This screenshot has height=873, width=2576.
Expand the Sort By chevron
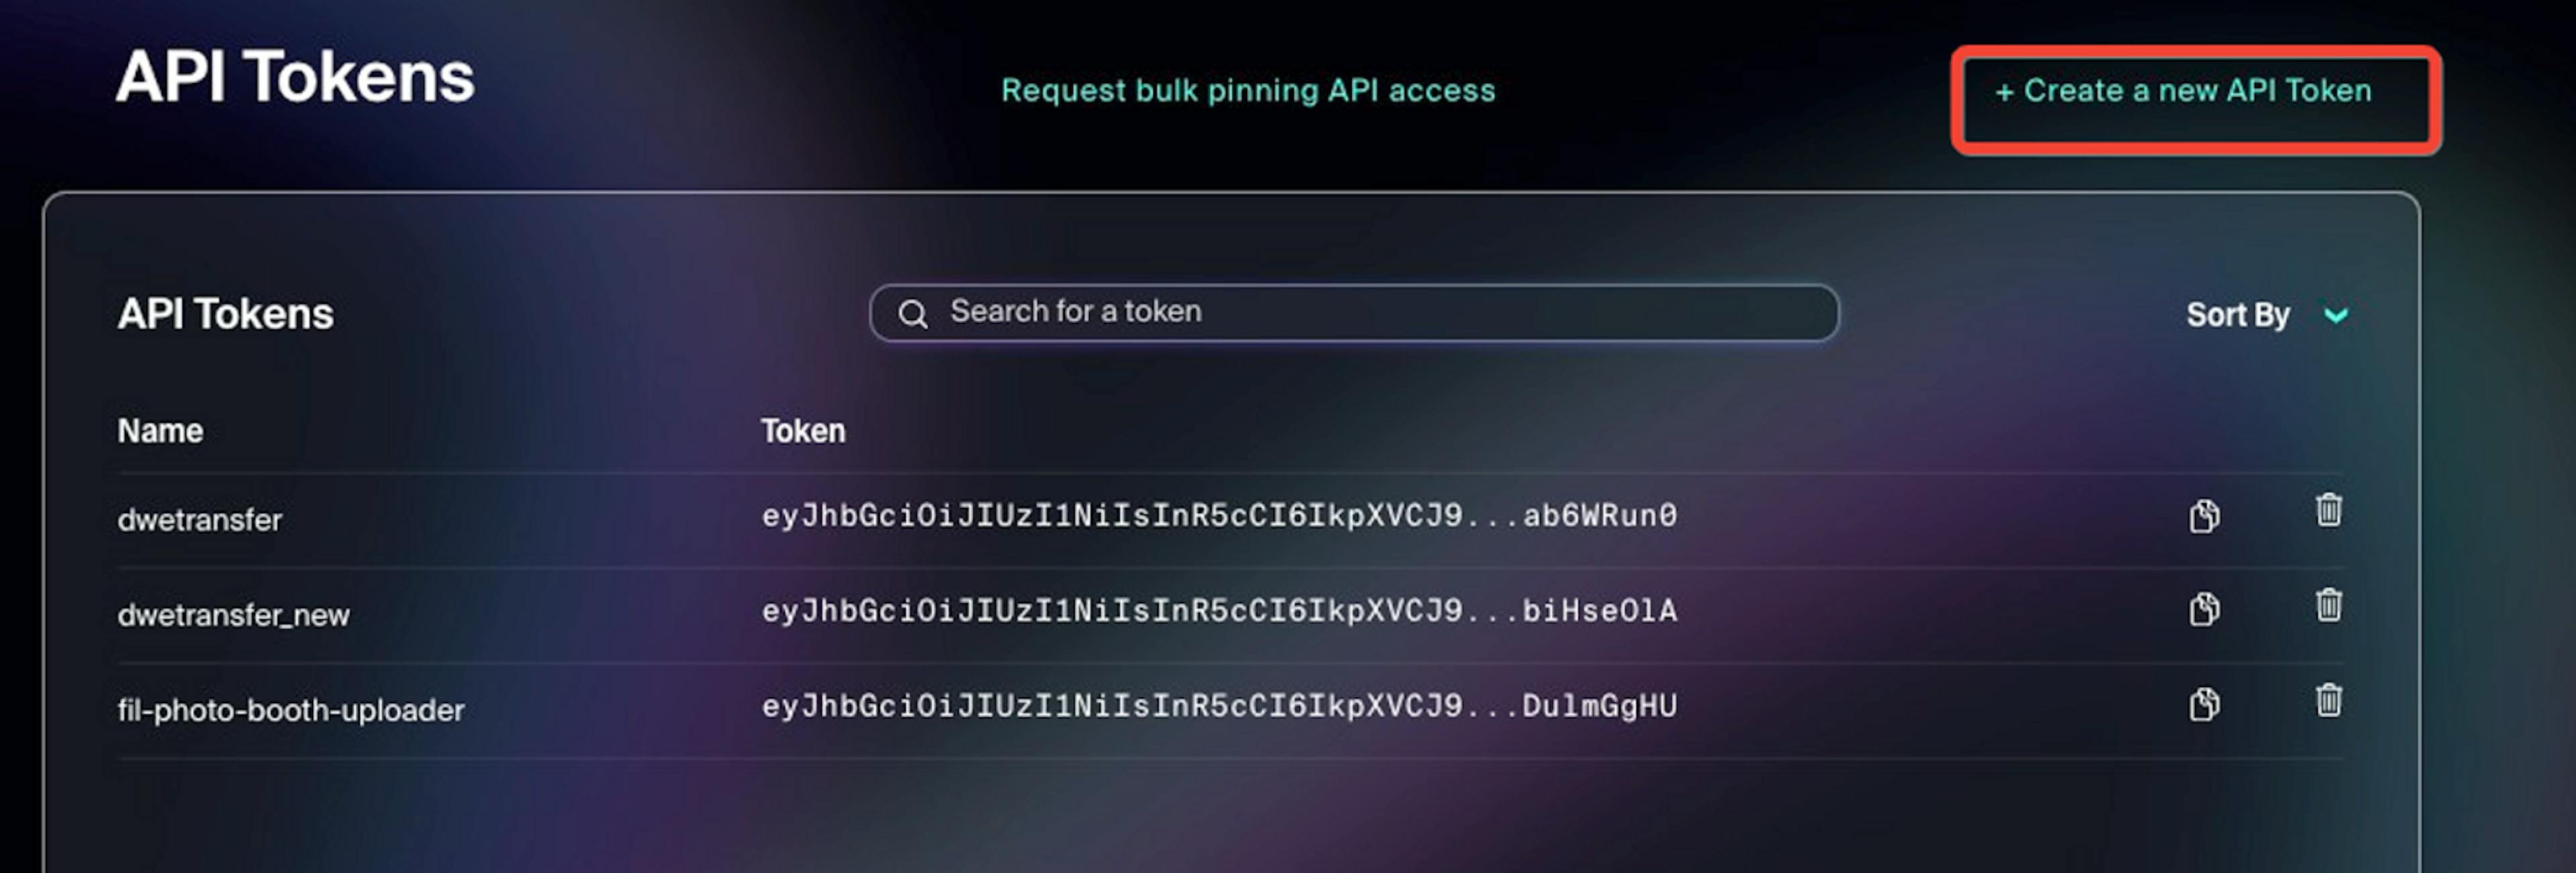tap(2336, 316)
